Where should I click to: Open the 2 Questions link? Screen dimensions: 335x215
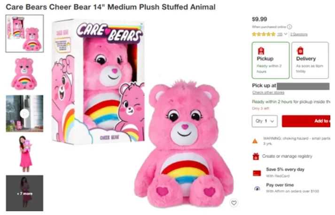pos(298,34)
